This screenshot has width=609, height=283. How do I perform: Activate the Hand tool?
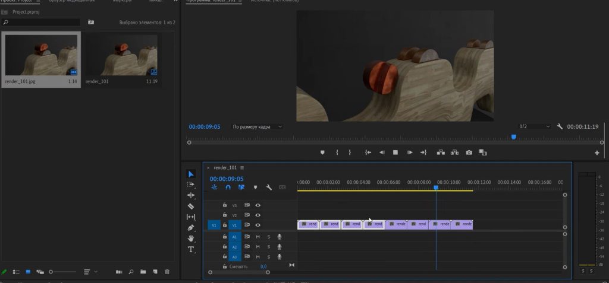(x=191, y=239)
